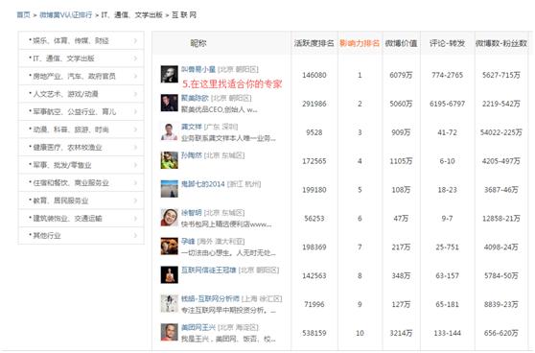Select sidebar category IT、通信、文学出版

pos(81,59)
